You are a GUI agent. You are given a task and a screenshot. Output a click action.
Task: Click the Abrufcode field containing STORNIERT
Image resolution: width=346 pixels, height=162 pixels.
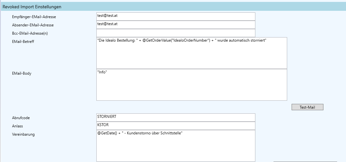[x=176, y=118]
